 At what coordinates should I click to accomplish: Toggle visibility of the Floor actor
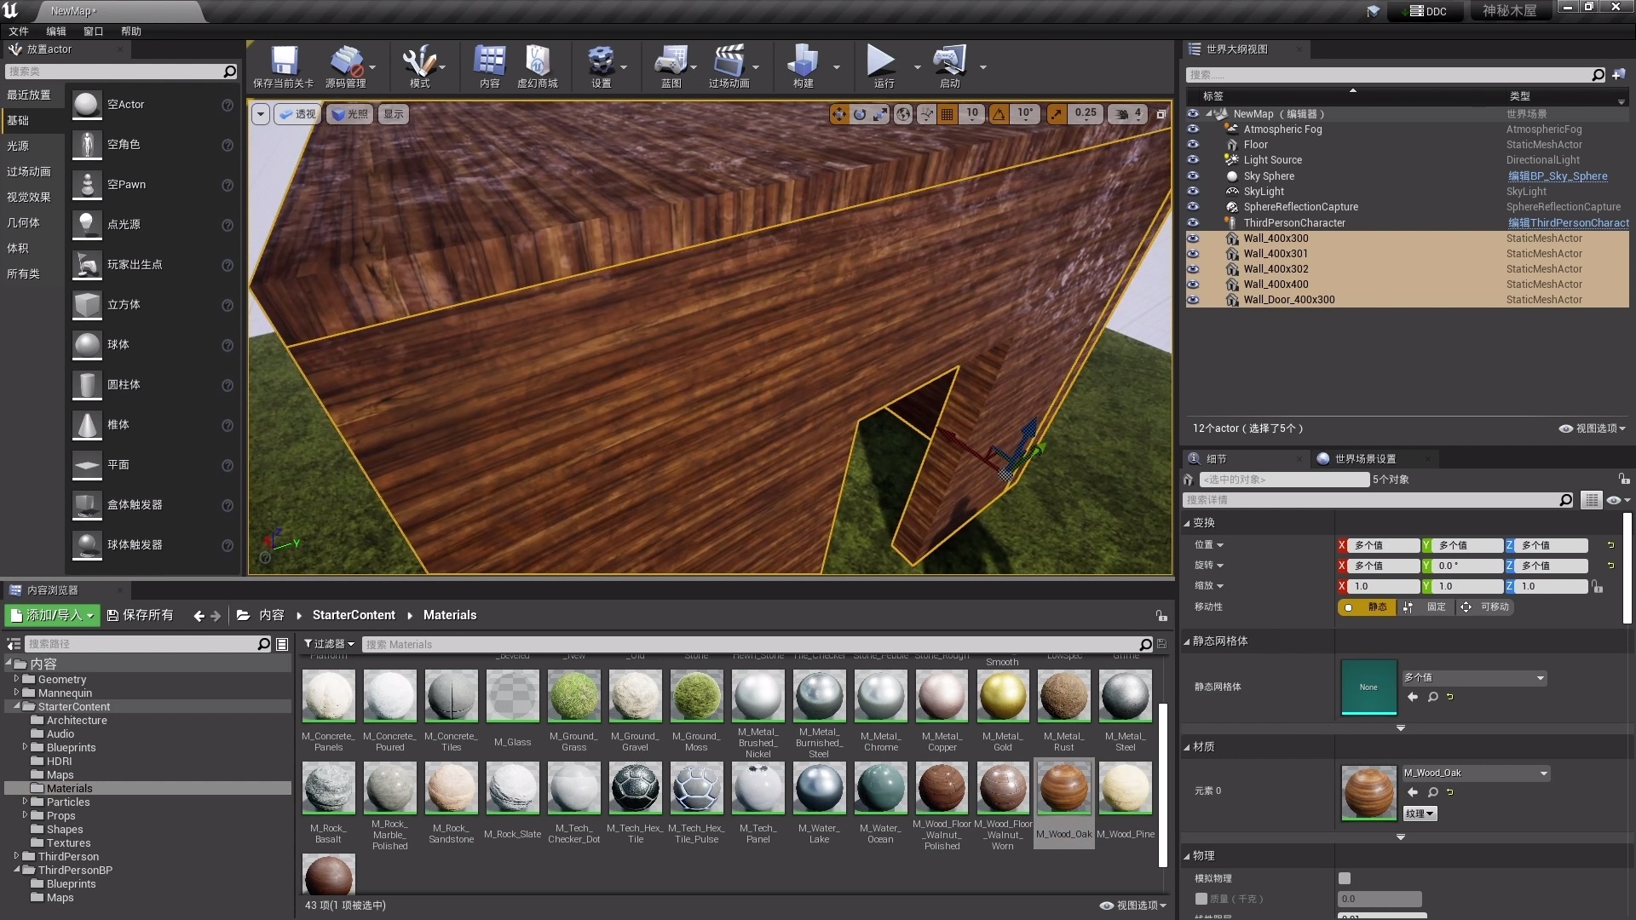coord(1193,144)
